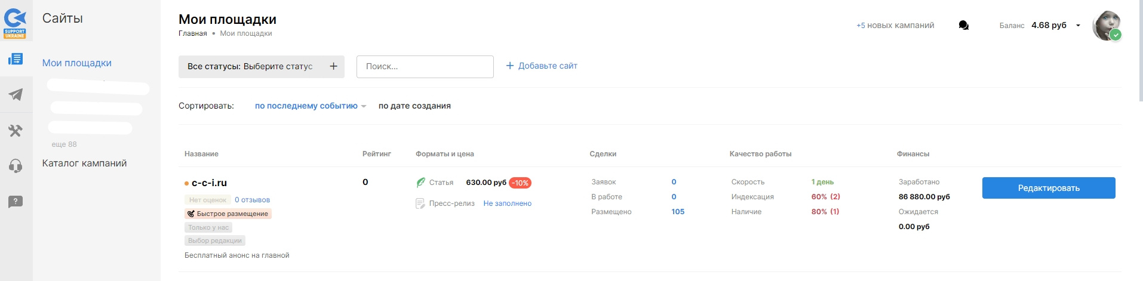Open the 'Все статусы' status filter
The height and width of the screenshot is (281, 1143).
pos(262,66)
